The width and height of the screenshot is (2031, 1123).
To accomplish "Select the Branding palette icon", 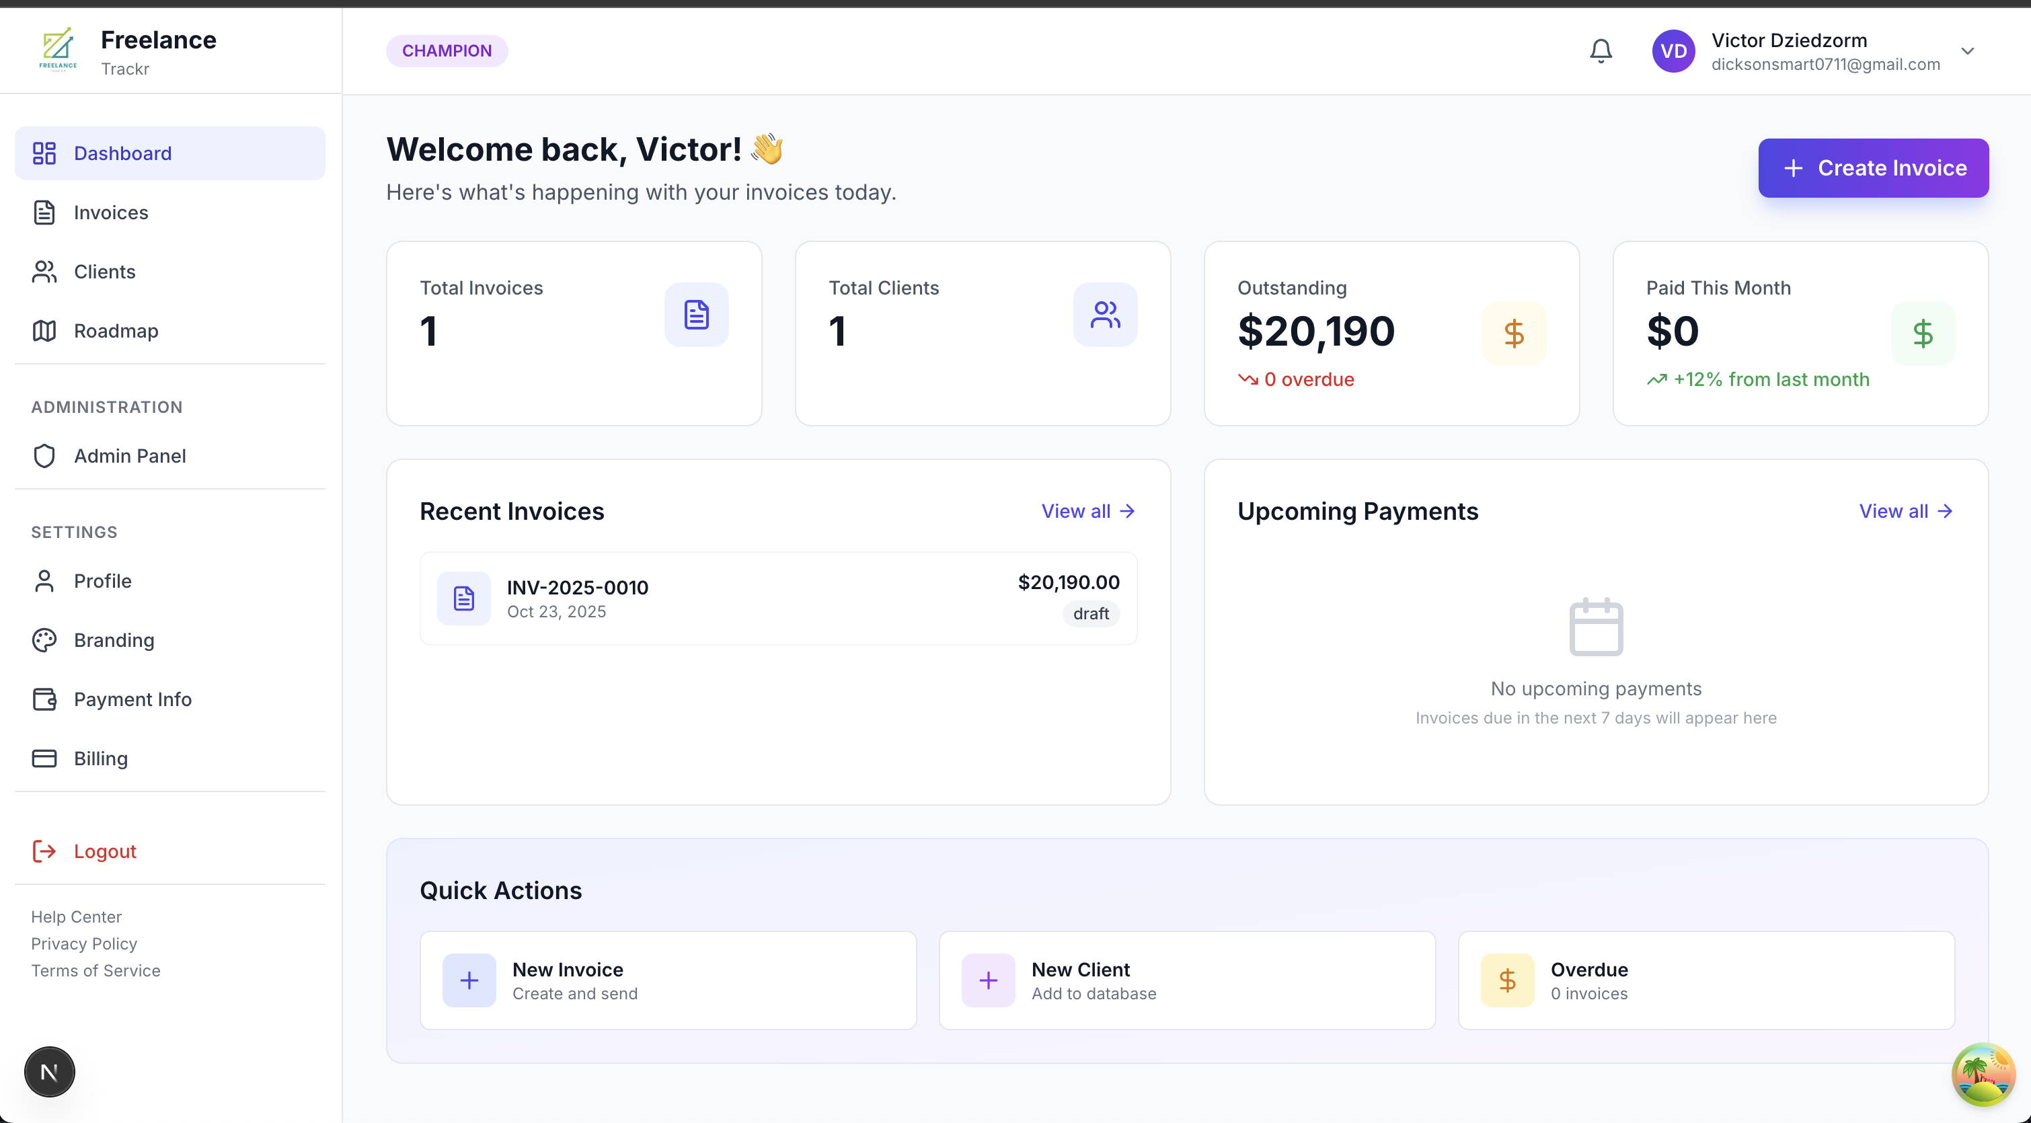I will tap(44, 640).
